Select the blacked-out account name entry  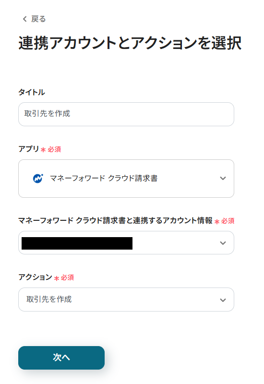pyautogui.click(x=77, y=243)
